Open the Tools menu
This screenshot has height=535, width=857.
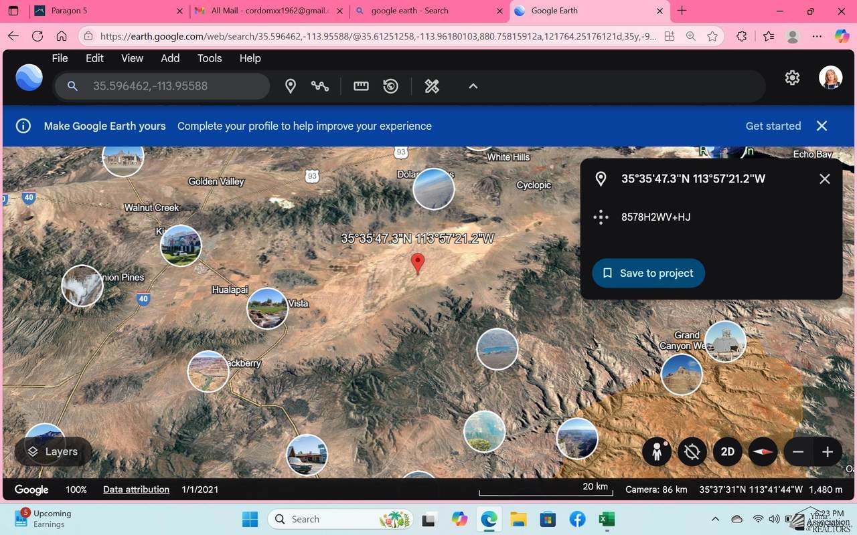pos(210,58)
